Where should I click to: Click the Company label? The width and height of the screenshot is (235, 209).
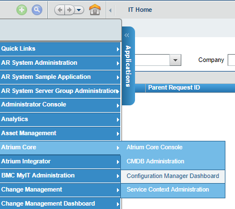(x=211, y=60)
